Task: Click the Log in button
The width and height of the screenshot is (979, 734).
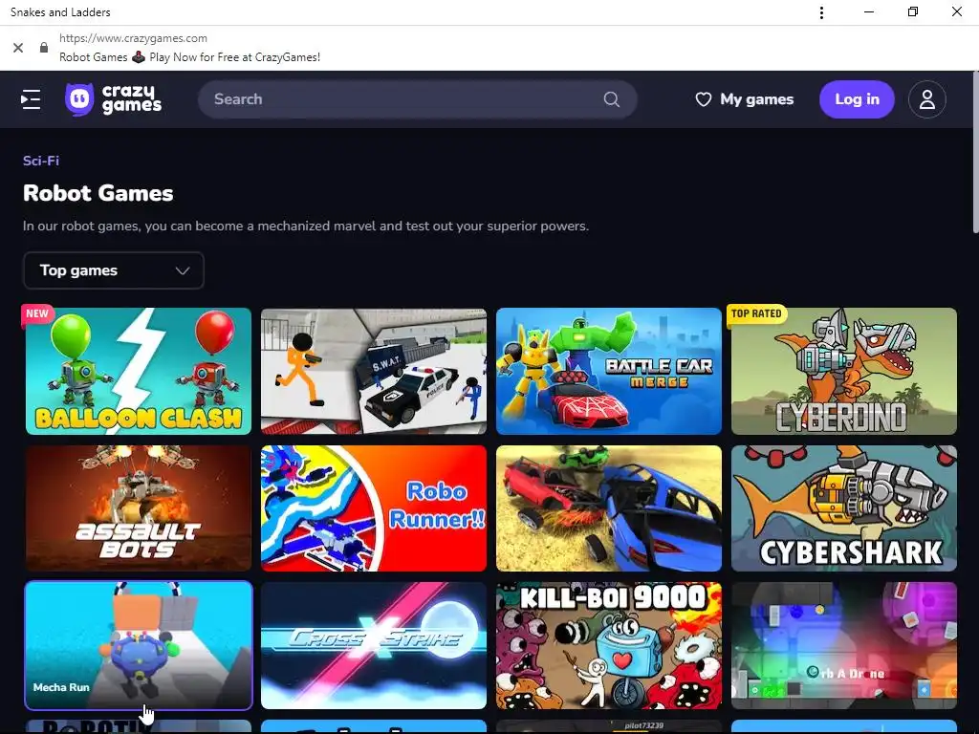Action: coord(857,99)
